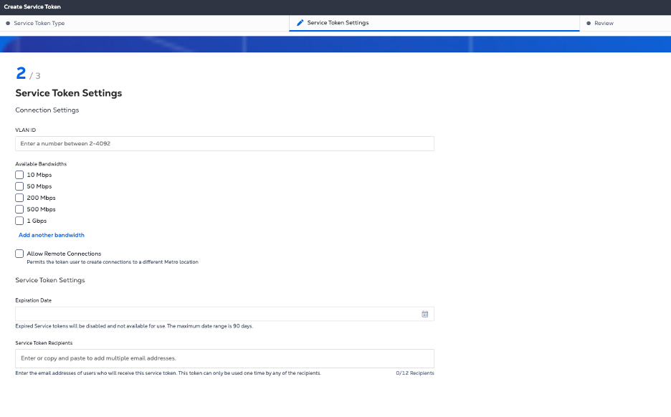The height and width of the screenshot is (417, 671).
Task: Enable Allow Remote Connections
Action: [19, 254]
